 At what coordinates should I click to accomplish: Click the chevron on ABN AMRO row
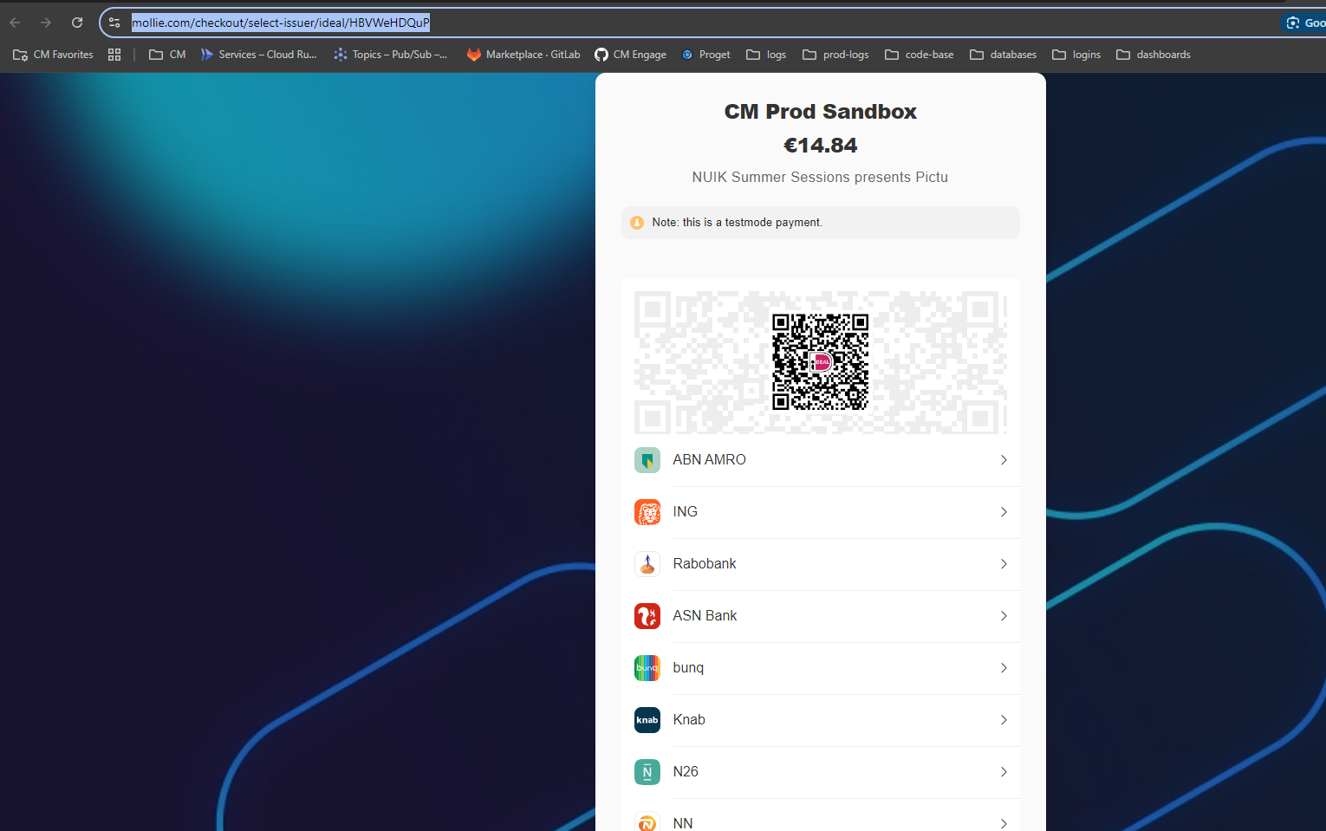pos(1004,460)
